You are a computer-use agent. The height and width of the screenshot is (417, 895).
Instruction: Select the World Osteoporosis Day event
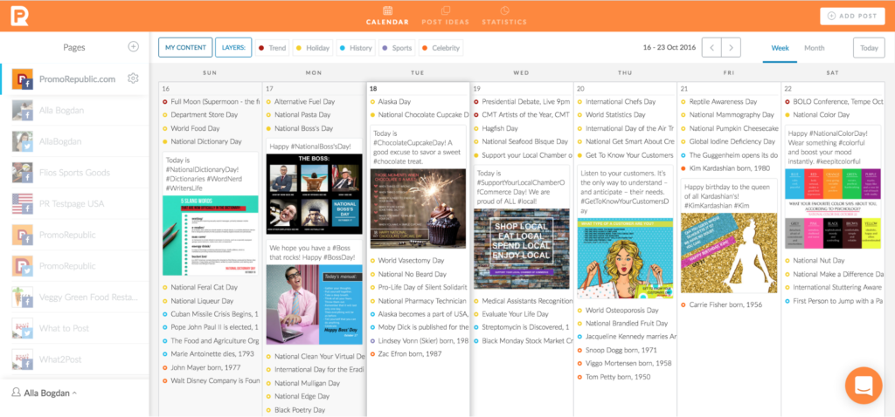point(618,311)
